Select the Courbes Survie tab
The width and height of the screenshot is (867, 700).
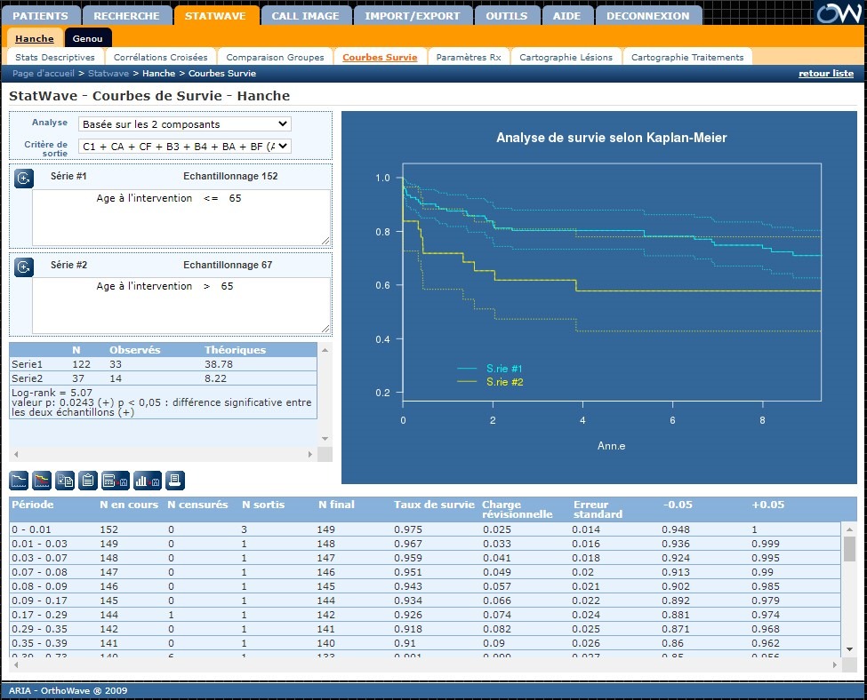click(380, 57)
